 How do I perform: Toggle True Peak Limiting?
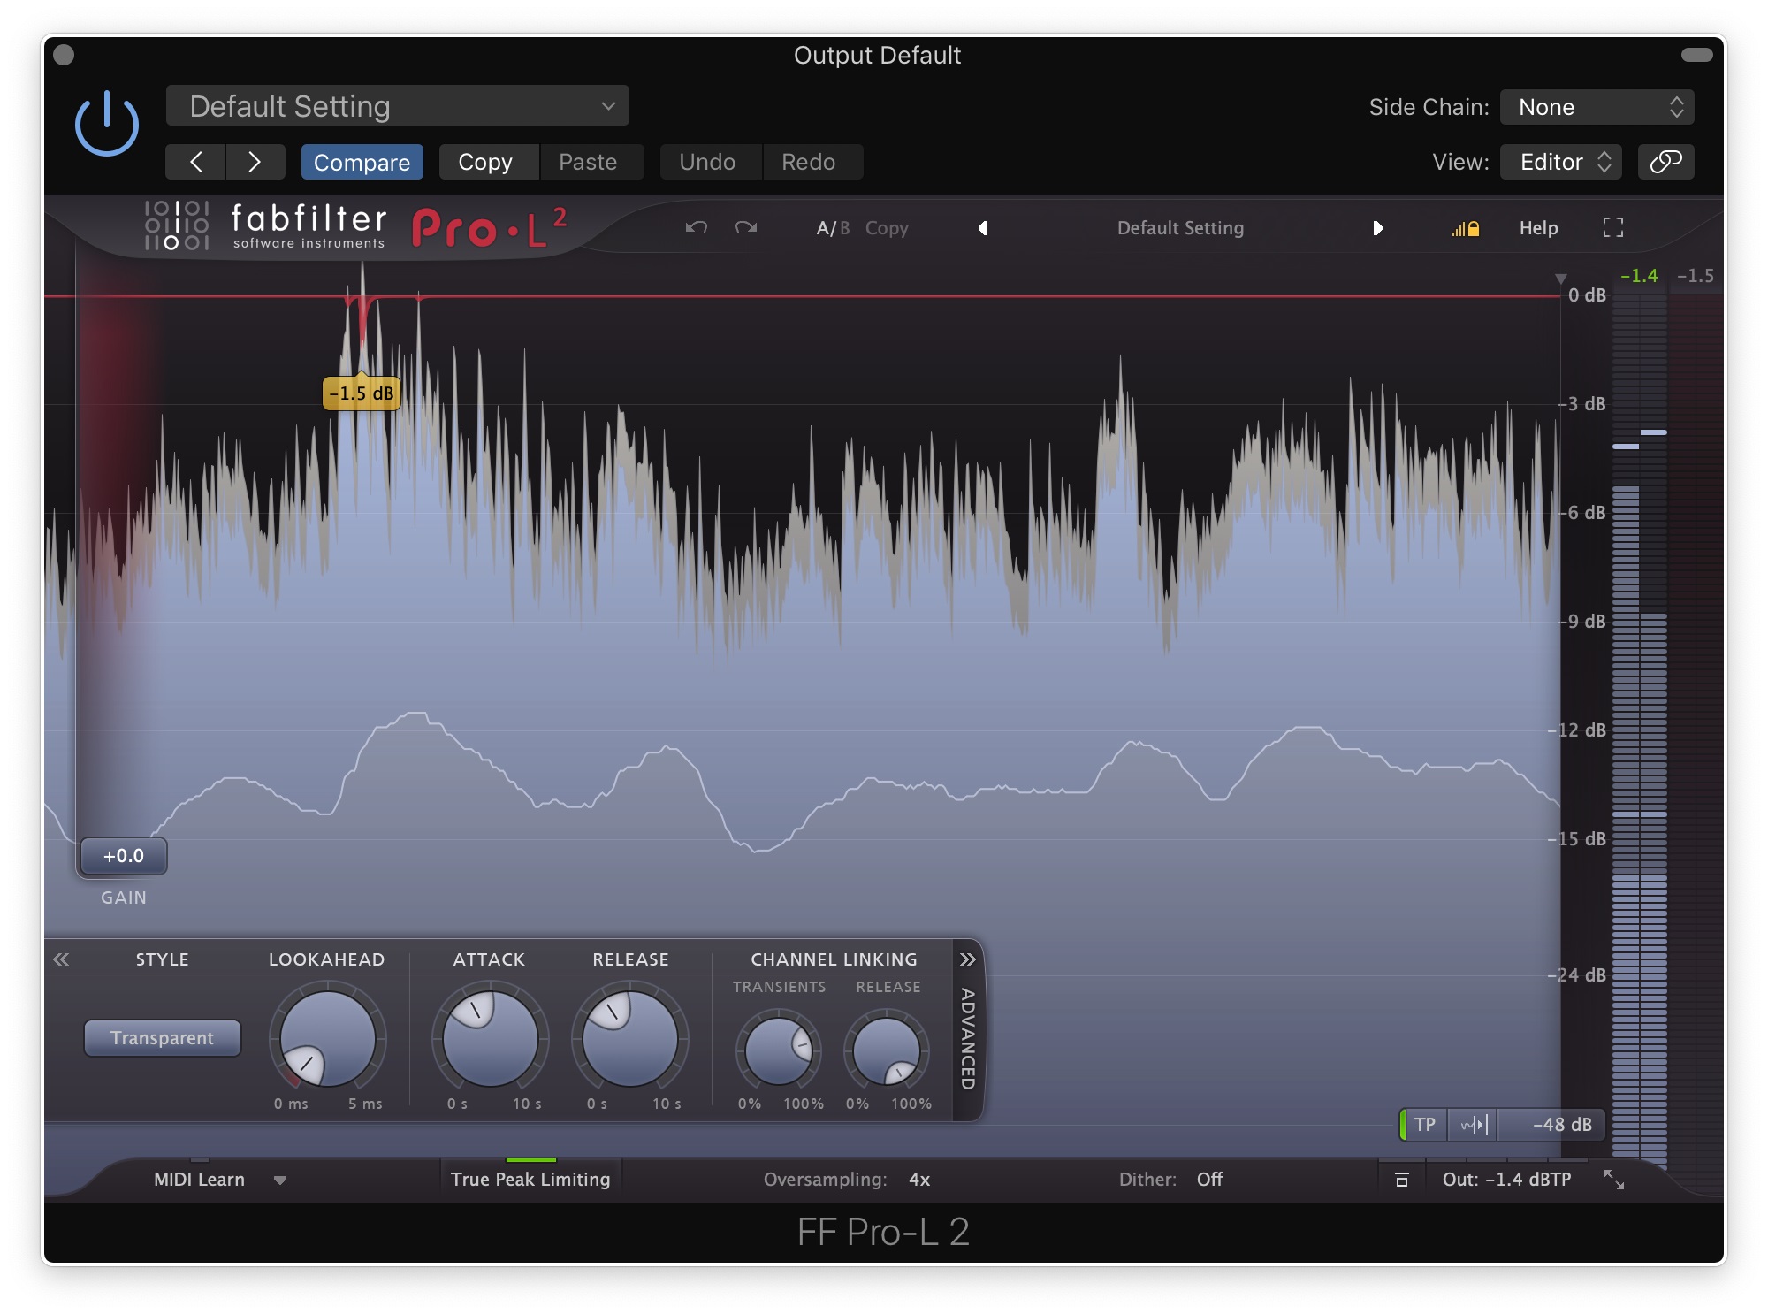(x=530, y=1180)
